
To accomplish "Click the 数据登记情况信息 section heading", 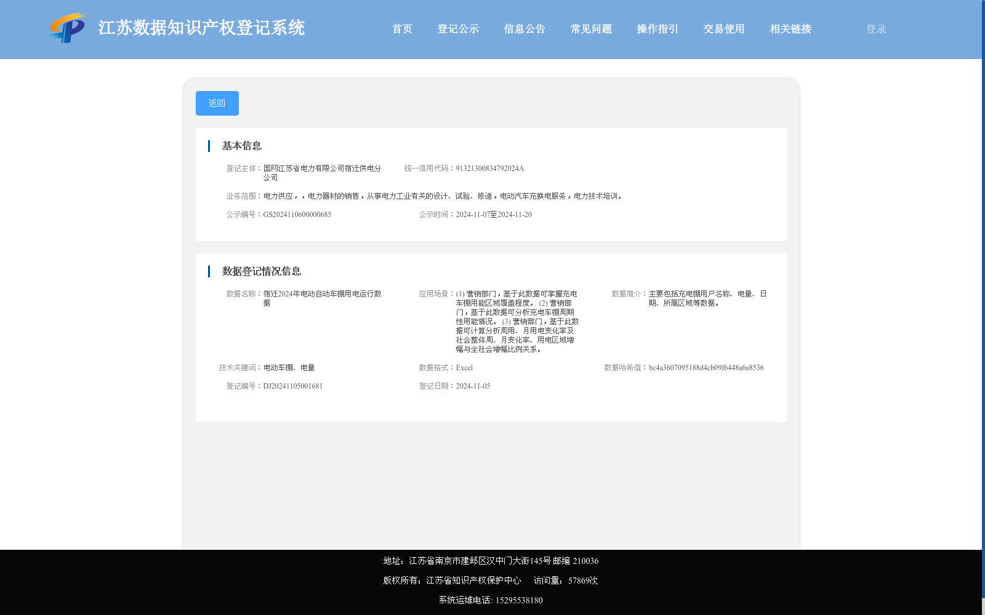I will (x=262, y=271).
